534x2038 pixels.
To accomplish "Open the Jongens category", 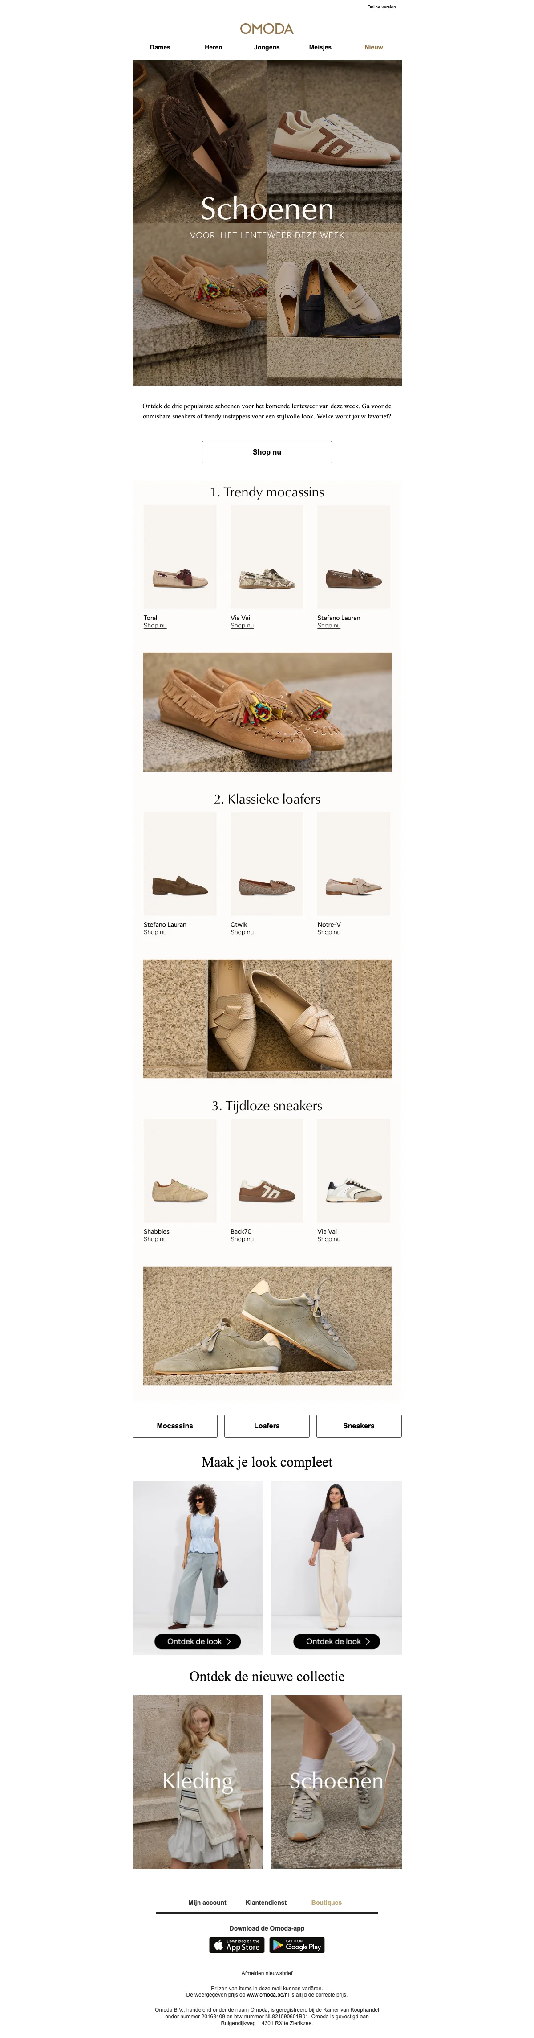I will pyautogui.click(x=267, y=48).
